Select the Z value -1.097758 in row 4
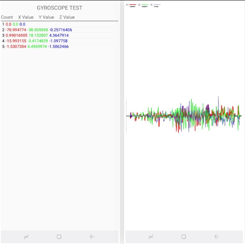Screen dimensions: 245x244 (58, 41)
